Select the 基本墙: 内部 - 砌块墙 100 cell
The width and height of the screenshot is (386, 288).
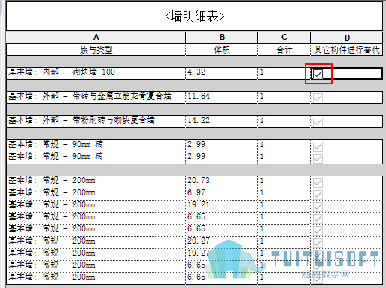(96, 72)
